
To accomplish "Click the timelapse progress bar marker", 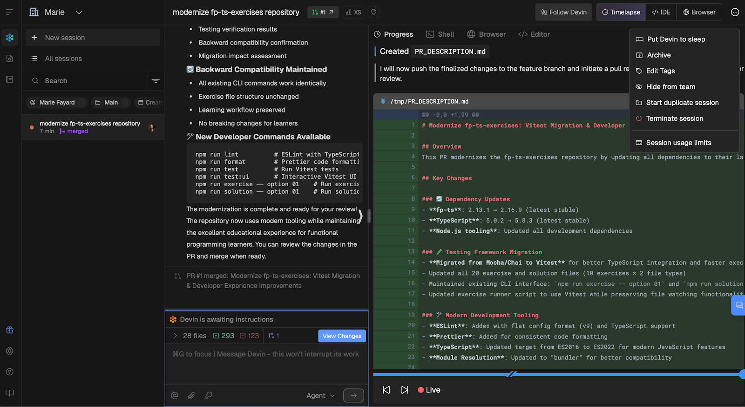I will tap(511, 374).
